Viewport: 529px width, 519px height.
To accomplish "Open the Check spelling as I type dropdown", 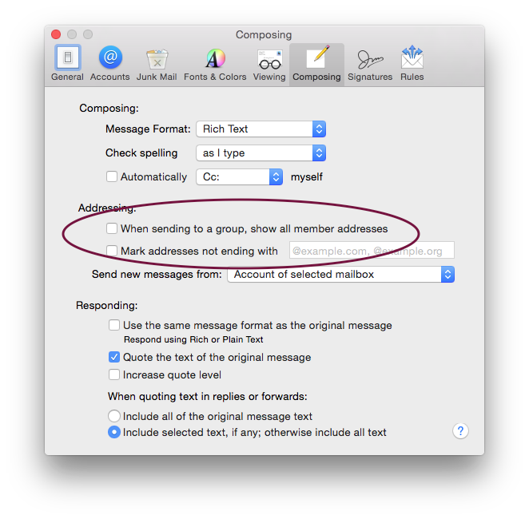I will [x=261, y=153].
